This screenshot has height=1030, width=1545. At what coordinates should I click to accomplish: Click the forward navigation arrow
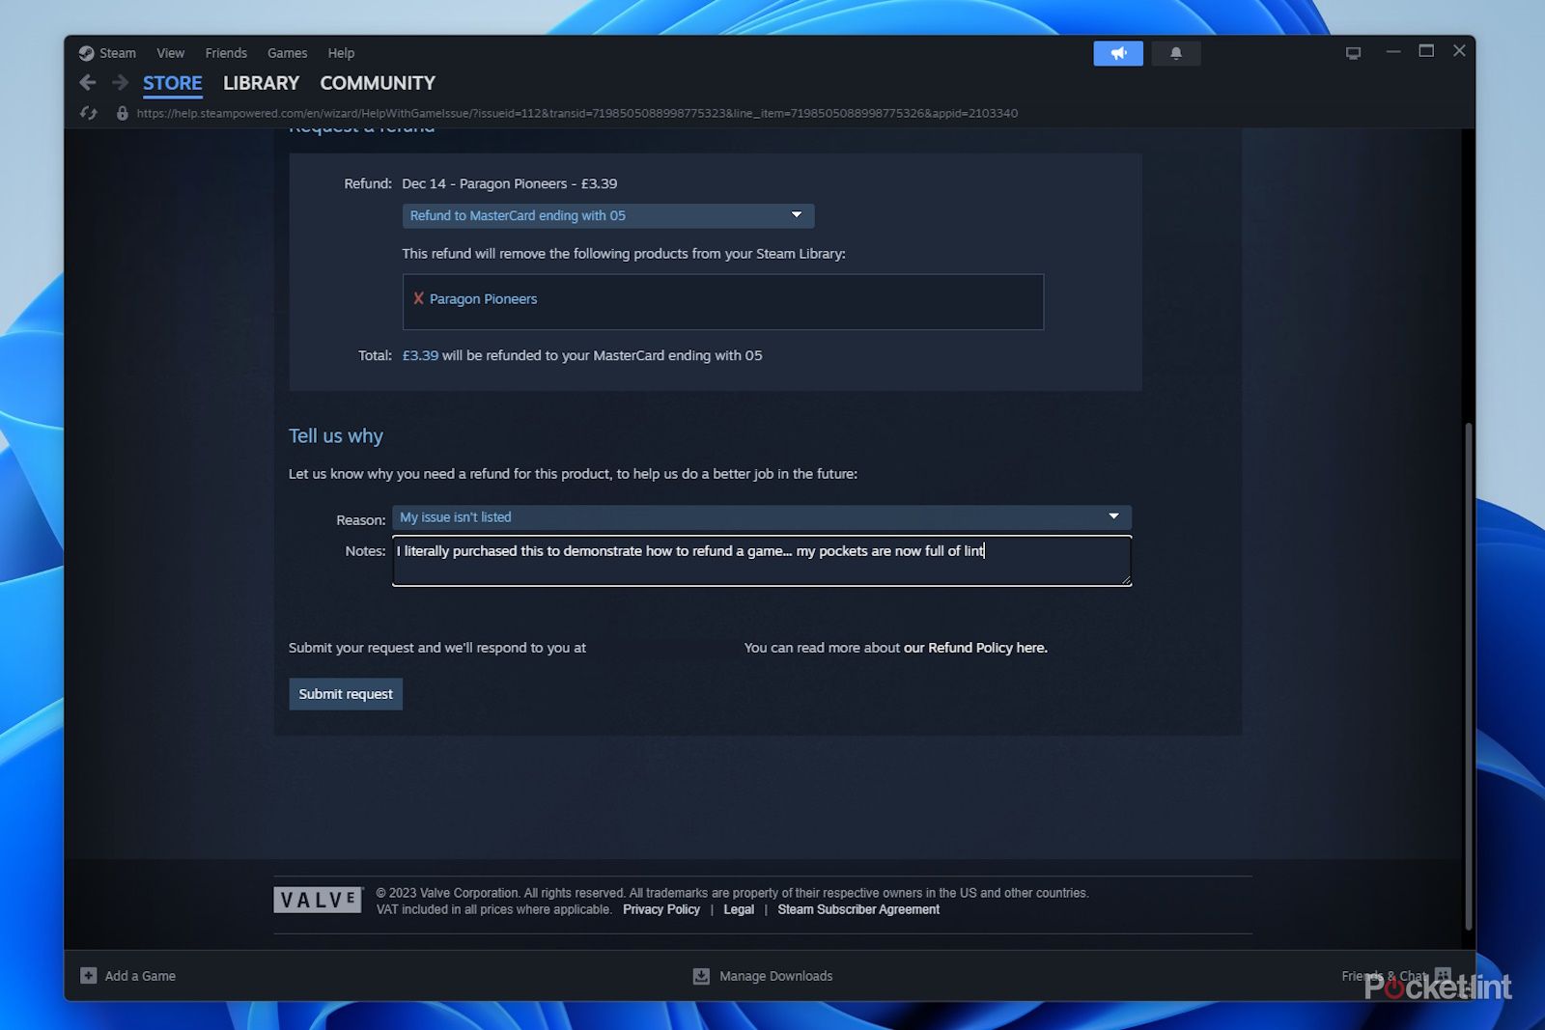120,83
